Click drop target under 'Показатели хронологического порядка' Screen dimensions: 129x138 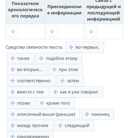pyautogui.click(x=13, y=32)
